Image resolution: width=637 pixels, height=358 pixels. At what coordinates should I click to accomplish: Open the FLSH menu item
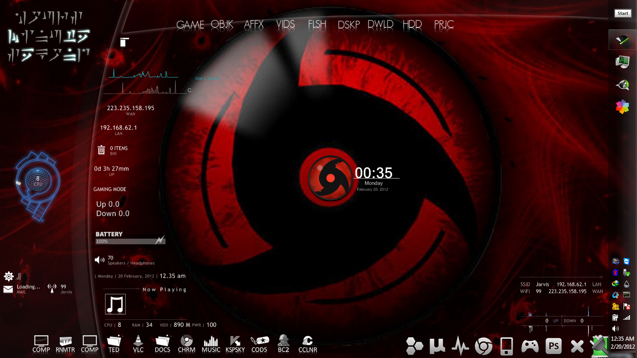[317, 25]
